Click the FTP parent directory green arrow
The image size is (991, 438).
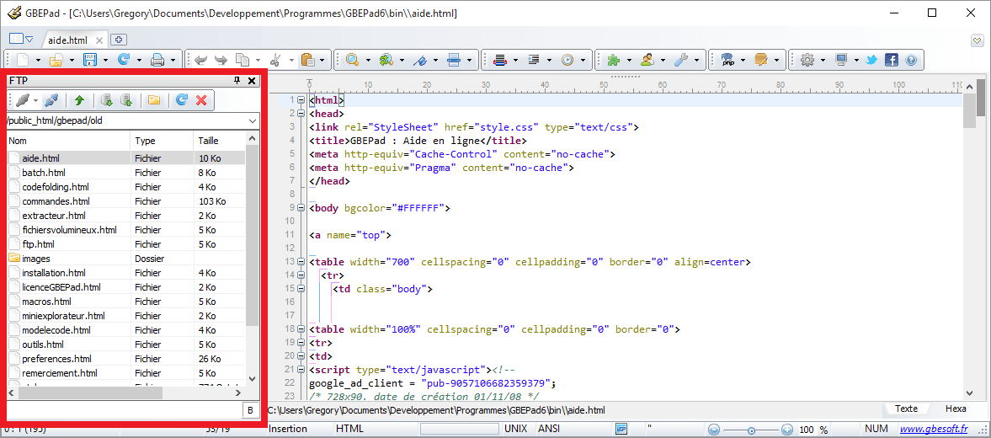(79, 100)
